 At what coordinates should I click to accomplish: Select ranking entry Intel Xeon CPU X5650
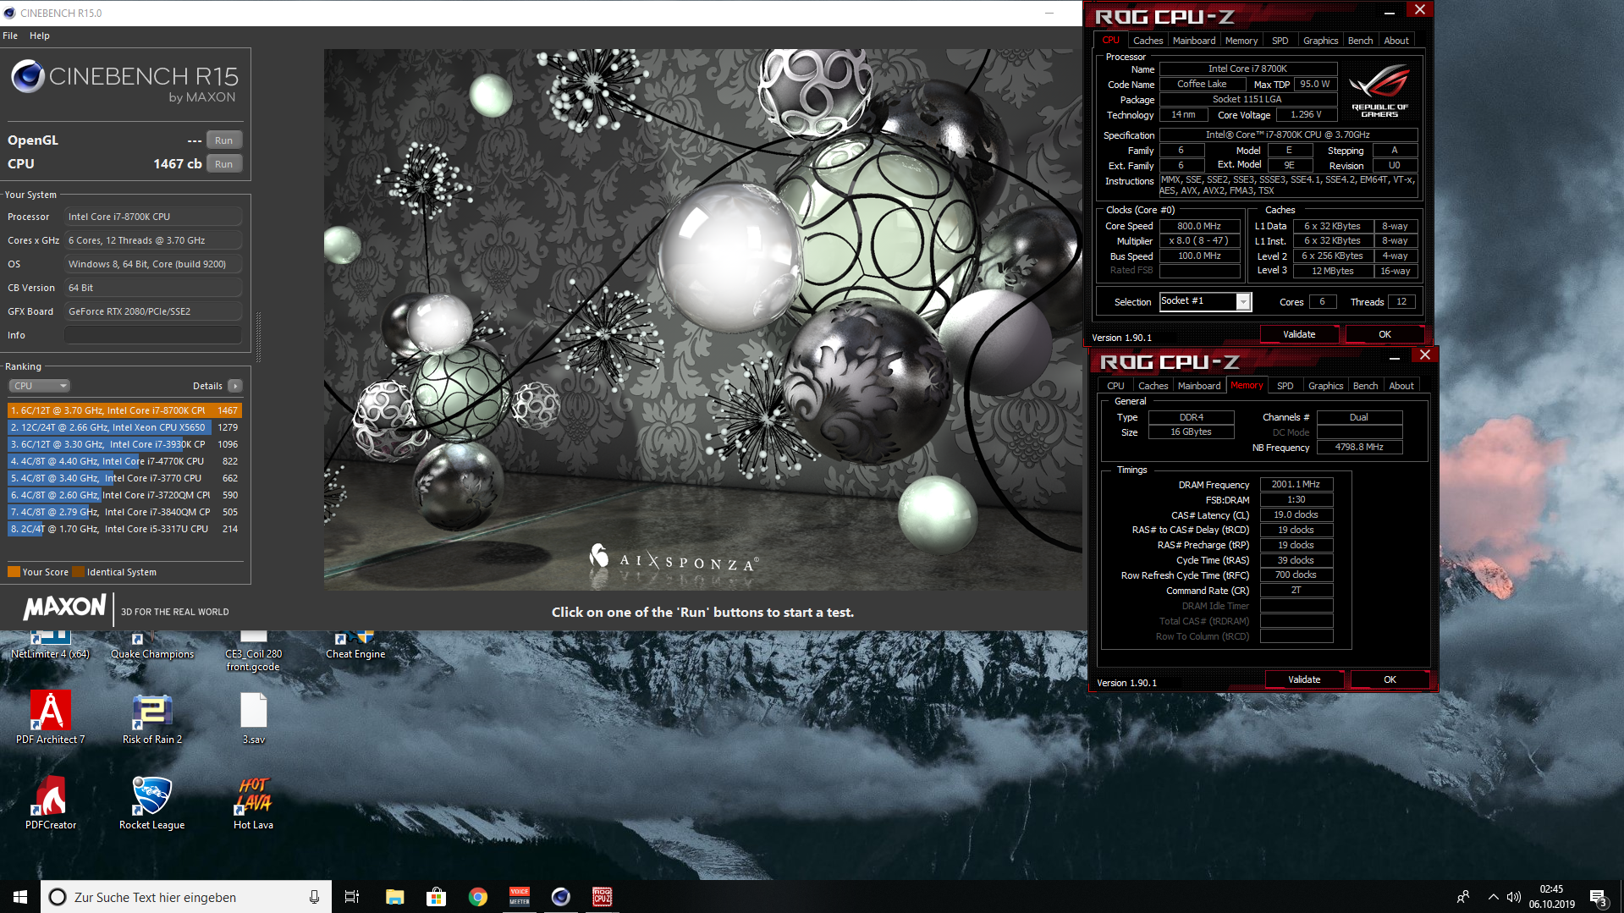[124, 427]
